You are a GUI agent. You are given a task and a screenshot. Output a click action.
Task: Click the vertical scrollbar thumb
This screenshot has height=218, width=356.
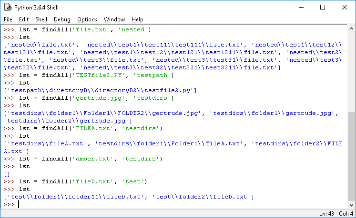351,156
